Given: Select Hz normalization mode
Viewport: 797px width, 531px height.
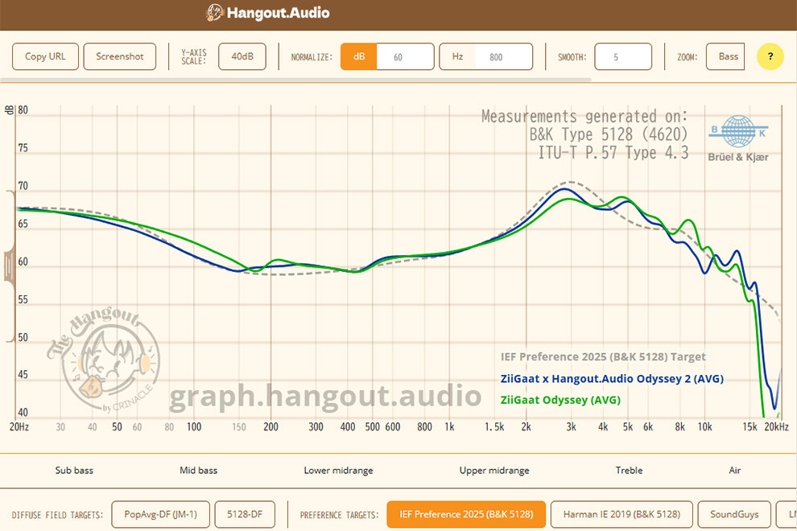Looking at the screenshot, I should pyautogui.click(x=457, y=56).
